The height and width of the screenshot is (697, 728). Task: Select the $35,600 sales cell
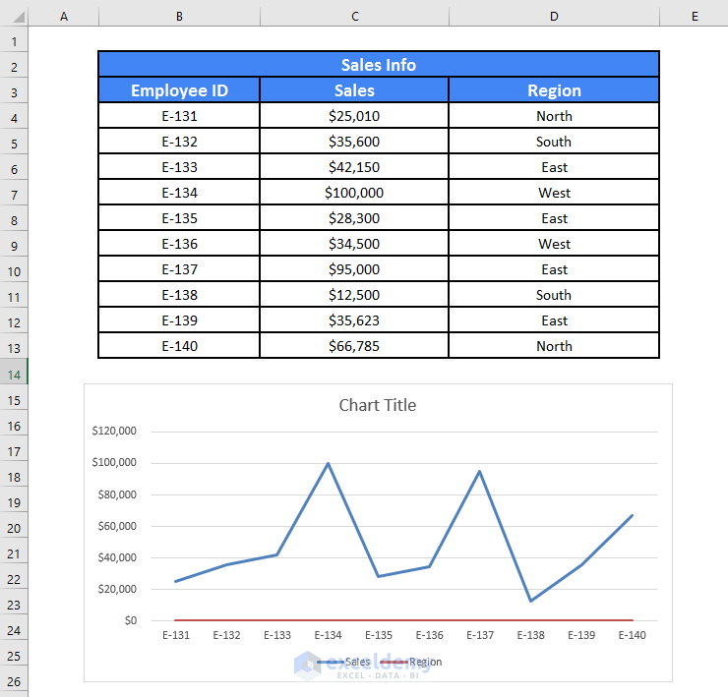click(354, 141)
